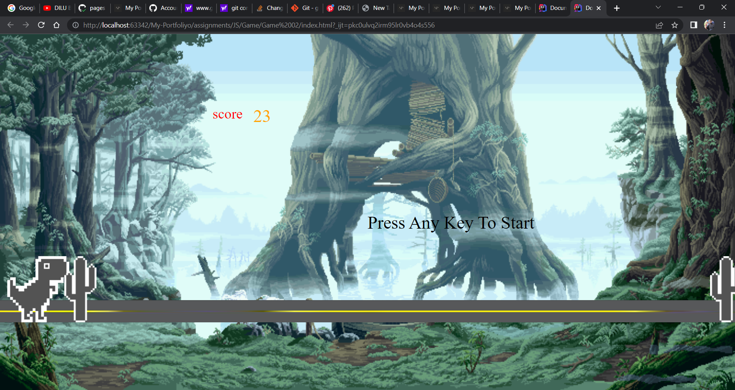Click the orange score number 23
Image resolution: width=735 pixels, height=390 pixels.
pos(261,116)
